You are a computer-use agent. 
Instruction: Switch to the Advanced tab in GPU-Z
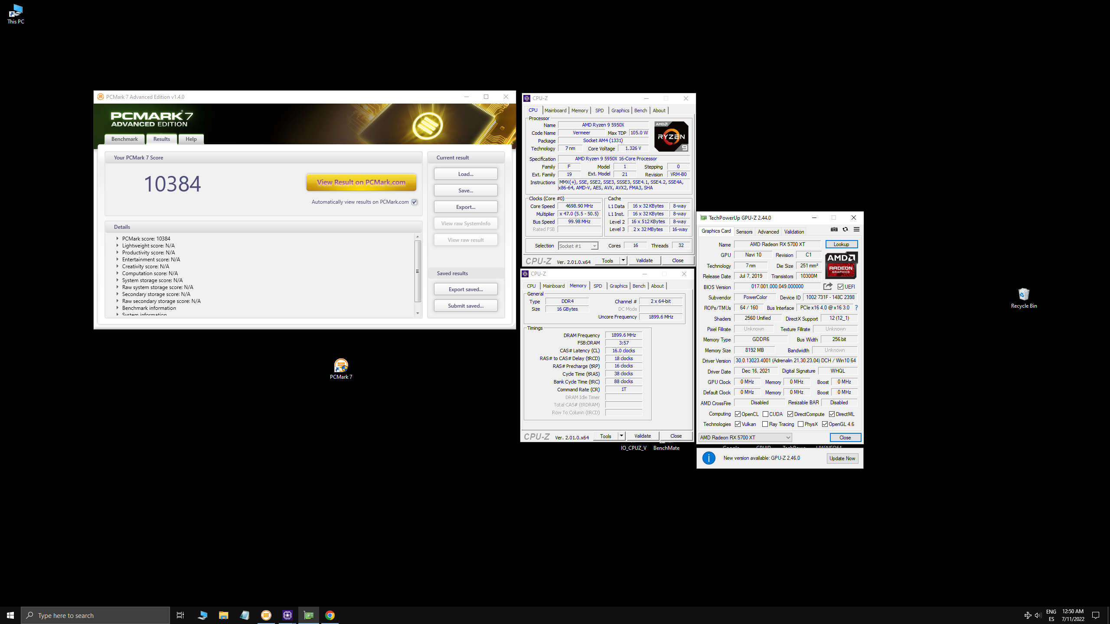click(768, 232)
